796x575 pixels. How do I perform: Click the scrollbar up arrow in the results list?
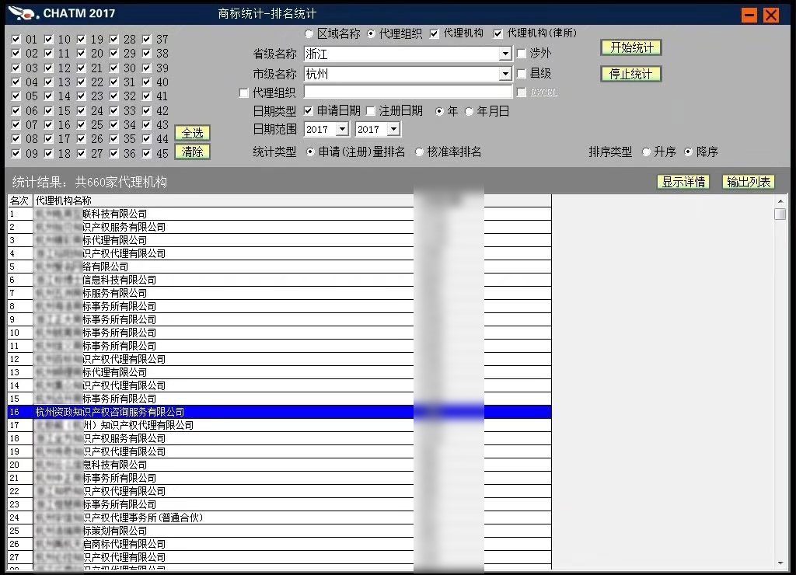pyautogui.click(x=780, y=200)
